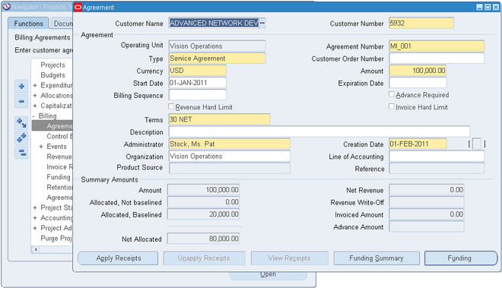The height and width of the screenshot is (288, 502).
Task: Click the View Receipts button
Action: pyautogui.click(x=290, y=258)
